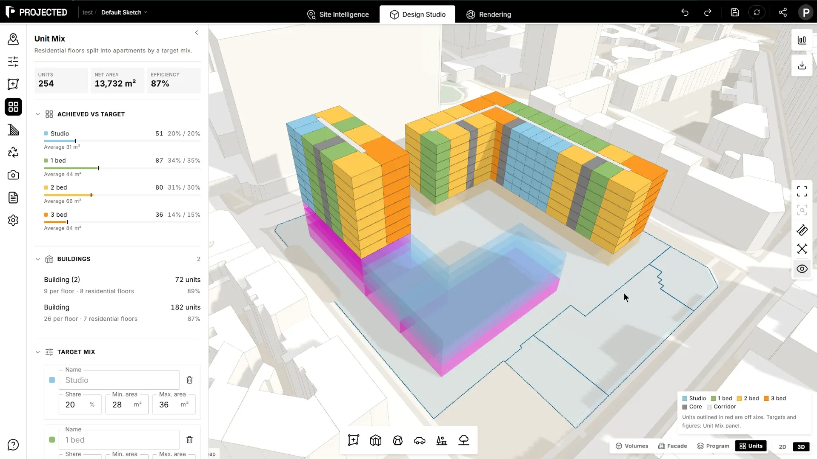Click the 2 bed achieved row
Viewport: 817px width, 459px height.
[x=122, y=194]
